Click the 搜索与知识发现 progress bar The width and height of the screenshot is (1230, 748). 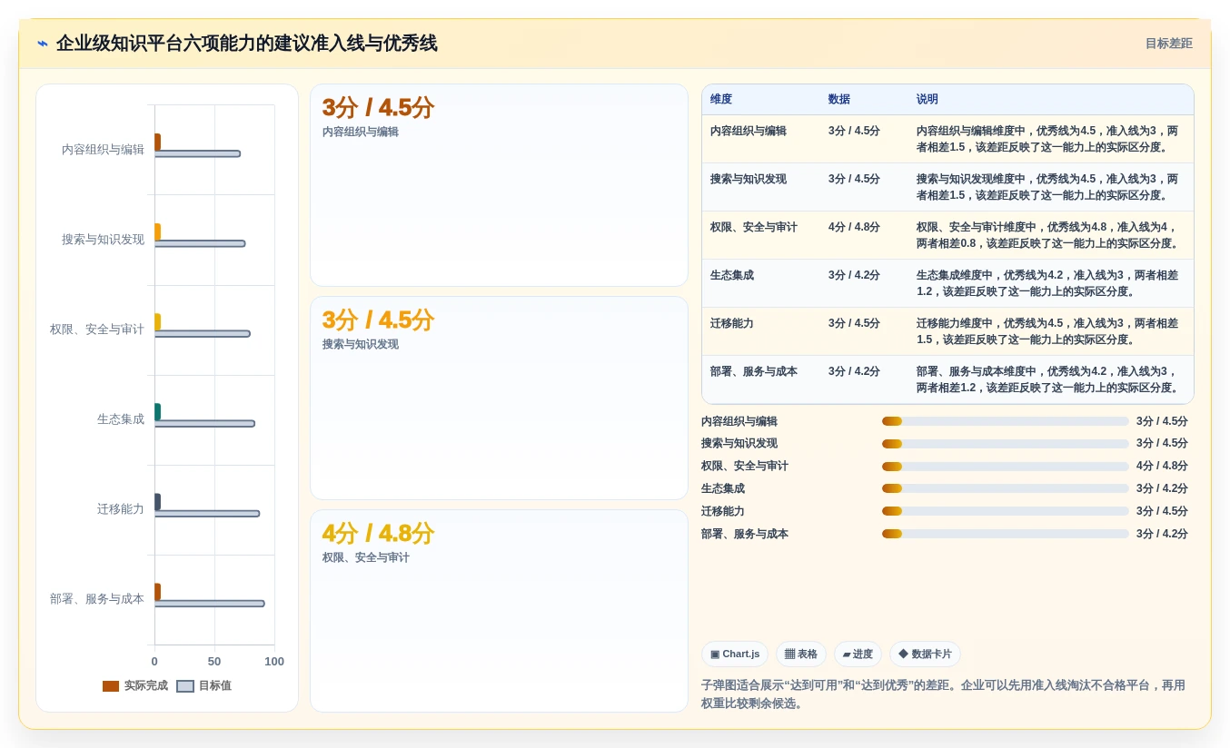click(x=1006, y=444)
